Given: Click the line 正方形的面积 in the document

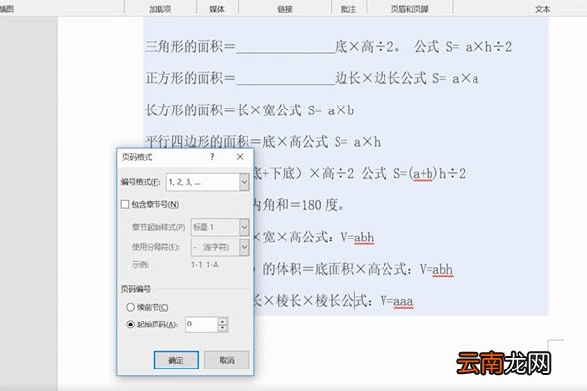Looking at the screenshot, I should (x=311, y=78).
